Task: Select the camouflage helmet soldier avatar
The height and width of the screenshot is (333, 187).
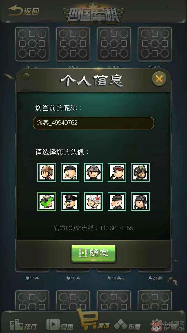Action: coord(47,172)
